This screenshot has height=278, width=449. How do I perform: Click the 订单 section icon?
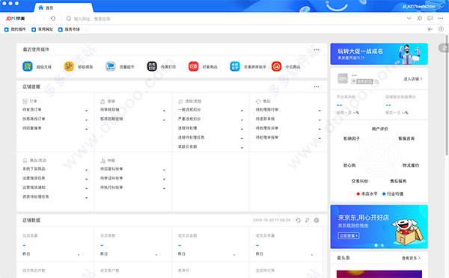[x=25, y=101]
